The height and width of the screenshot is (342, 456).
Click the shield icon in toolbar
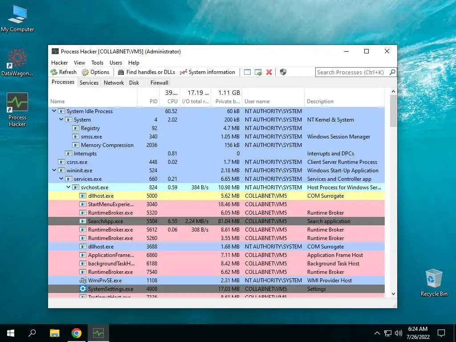click(x=283, y=72)
